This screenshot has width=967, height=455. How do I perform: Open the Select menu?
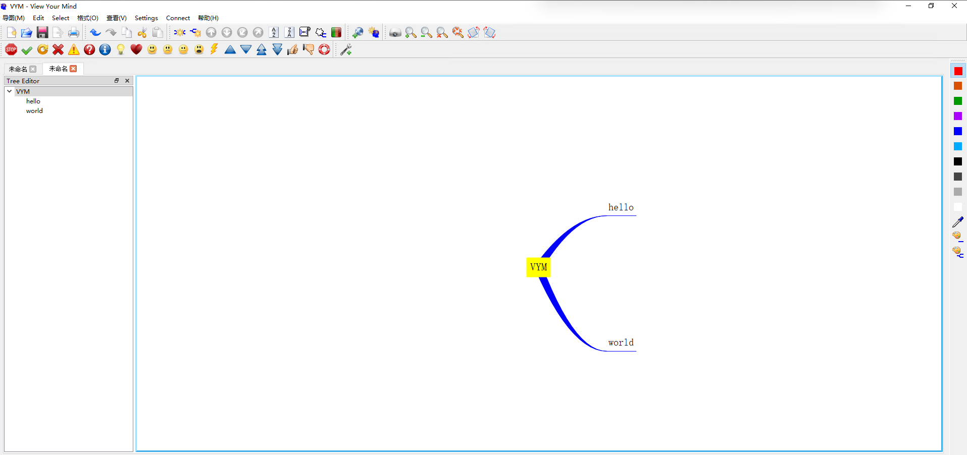(61, 18)
